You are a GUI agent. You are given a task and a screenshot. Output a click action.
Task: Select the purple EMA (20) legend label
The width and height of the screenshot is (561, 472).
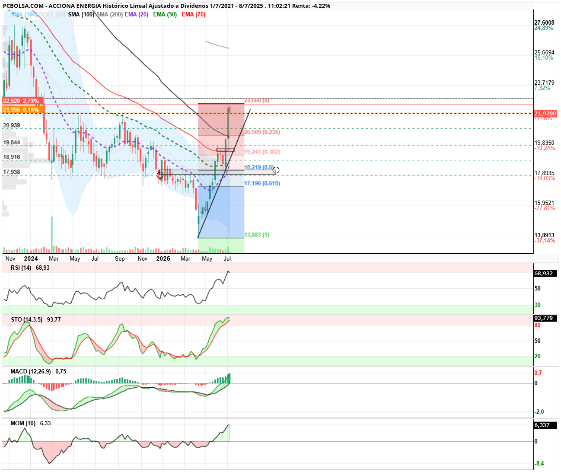(137, 14)
